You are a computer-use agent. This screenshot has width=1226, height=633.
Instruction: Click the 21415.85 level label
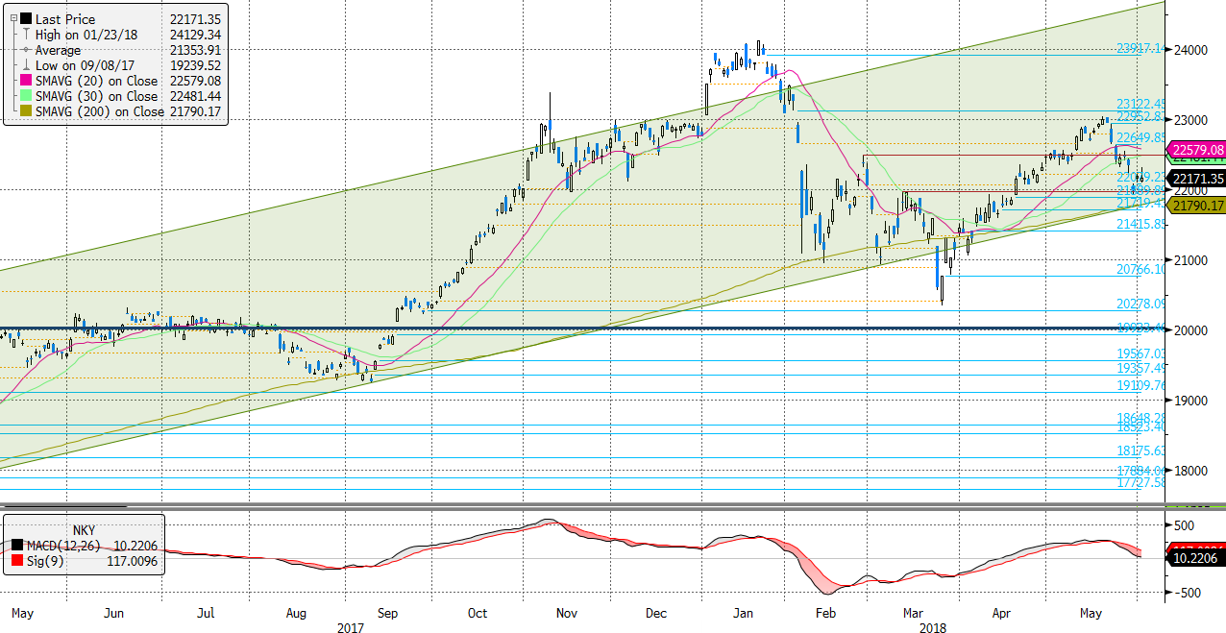(1140, 224)
